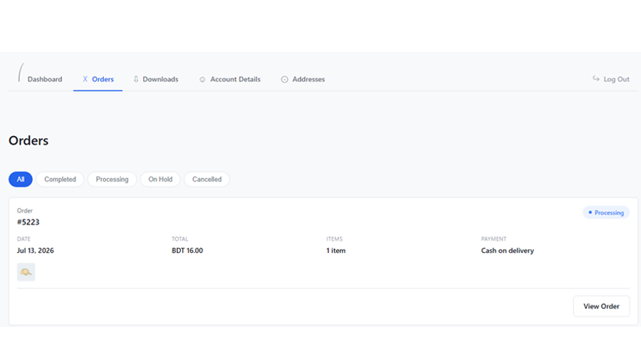
Task: Click the blue Processing status badge
Action: coord(606,213)
